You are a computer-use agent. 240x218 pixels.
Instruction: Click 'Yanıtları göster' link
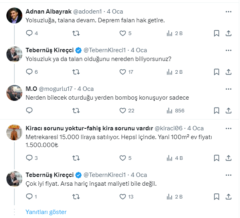click(46, 212)
